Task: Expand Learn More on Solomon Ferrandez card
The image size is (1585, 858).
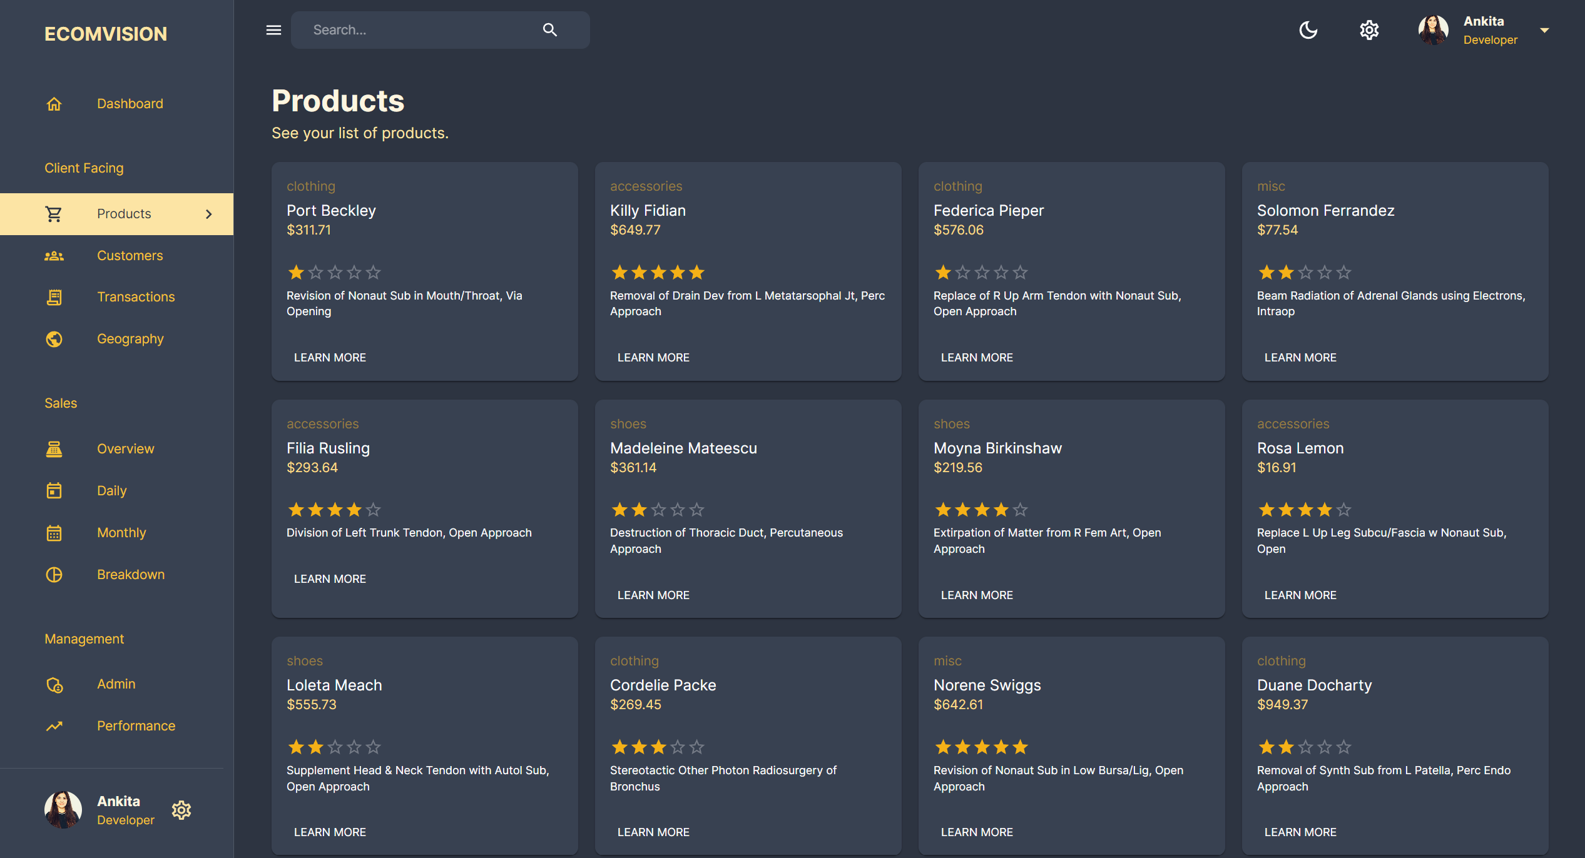Action: pyautogui.click(x=1300, y=358)
